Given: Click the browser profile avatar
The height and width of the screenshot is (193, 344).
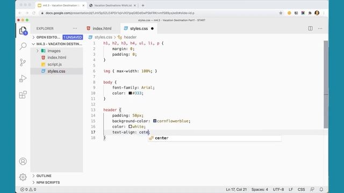Looking at the screenshot, I should (x=317, y=13).
